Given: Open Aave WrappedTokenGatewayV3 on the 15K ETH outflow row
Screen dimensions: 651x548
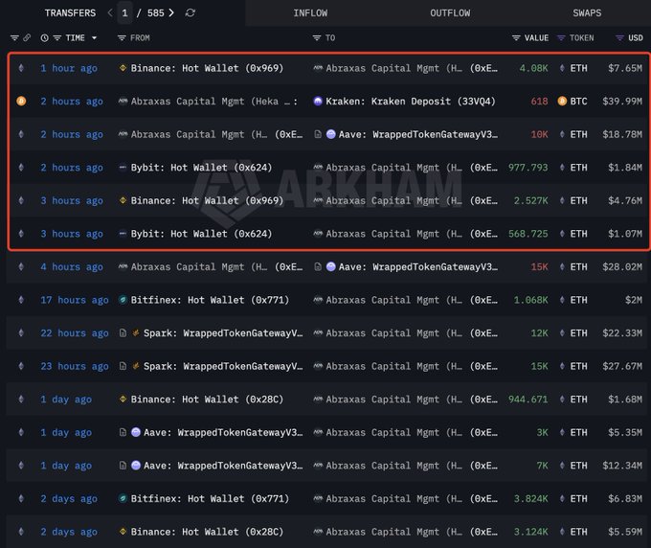Looking at the screenshot, I should click(417, 266).
